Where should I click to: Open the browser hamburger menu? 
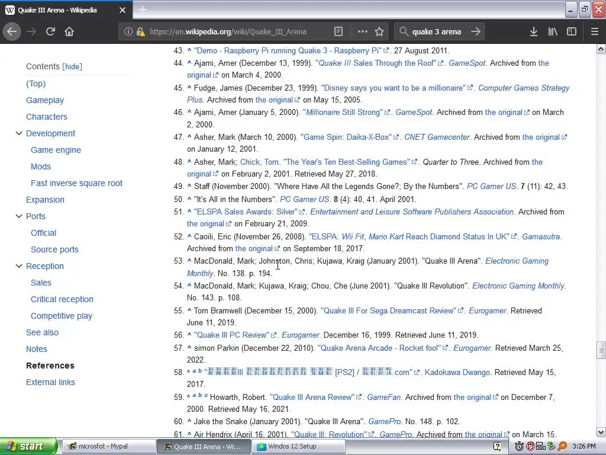point(594,32)
